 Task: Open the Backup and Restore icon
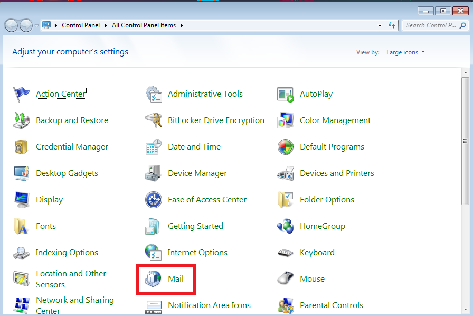pyautogui.click(x=21, y=120)
